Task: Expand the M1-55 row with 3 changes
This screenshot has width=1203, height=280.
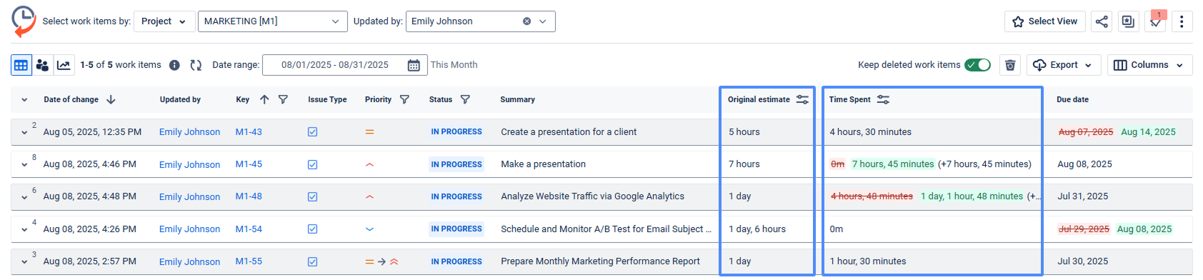Action: [24, 261]
